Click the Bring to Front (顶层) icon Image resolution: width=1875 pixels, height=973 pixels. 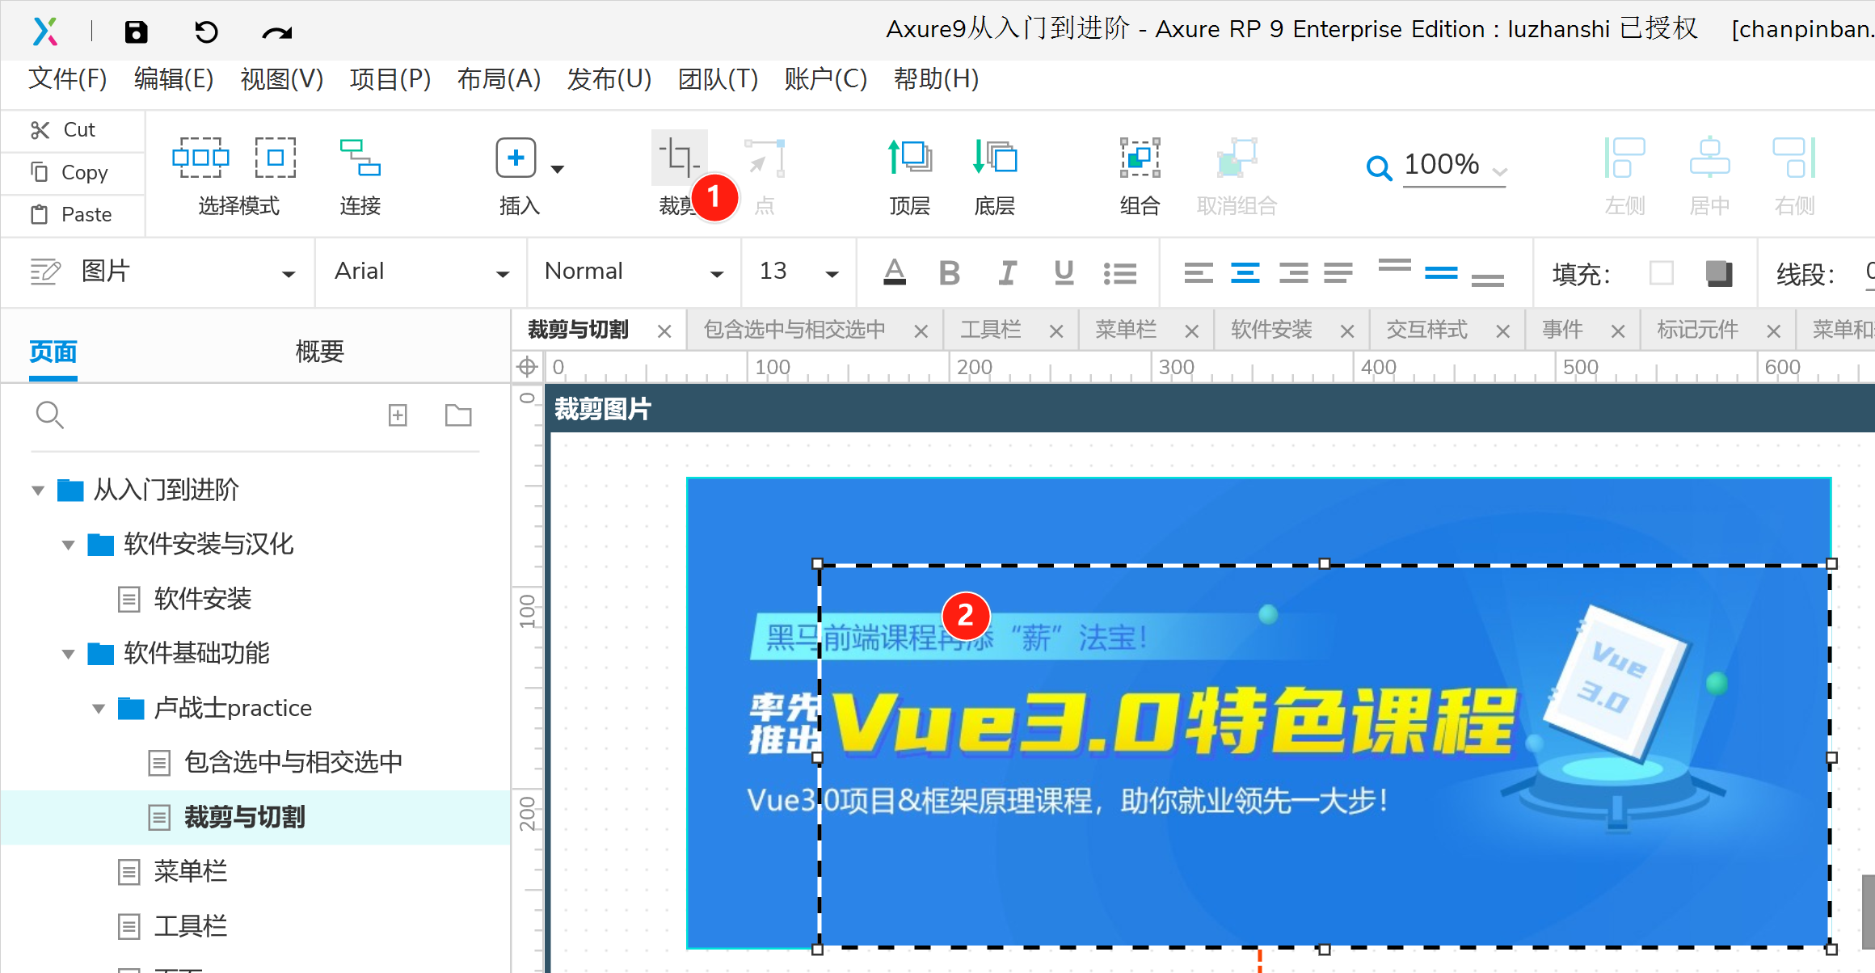[x=909, y=158]
